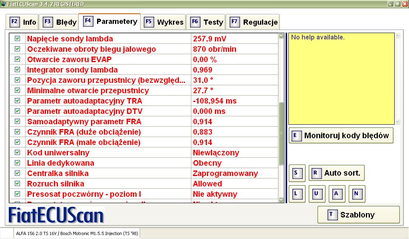Toggle Parametr autoadaptacyjny DTV checkbox

click(17, 111)
